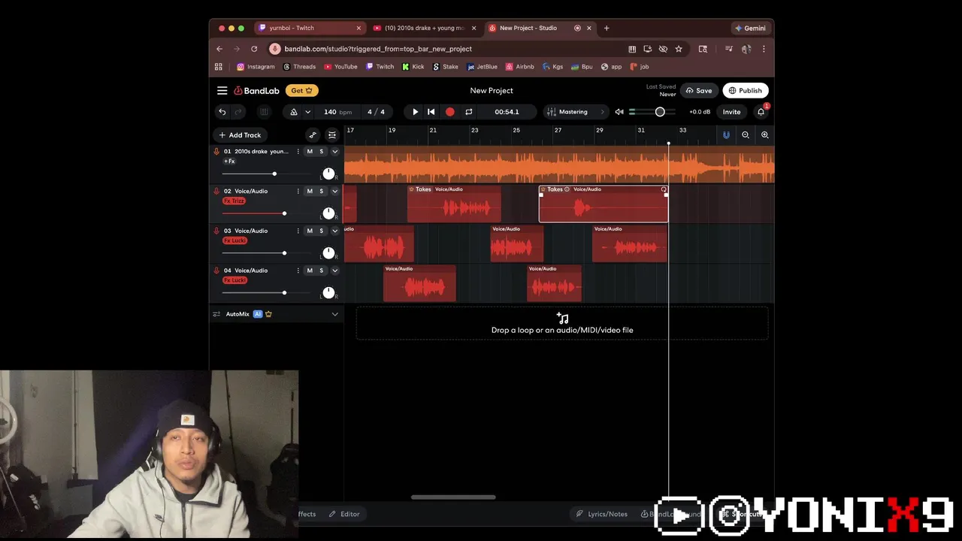Screen dimensions: 962x541
Task: Mute track 02 Voice/Audio
Action: click(x=310, y=192)
